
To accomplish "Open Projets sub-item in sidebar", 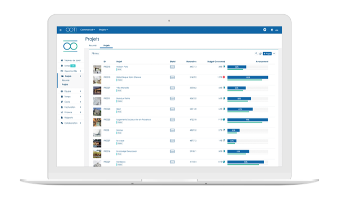I will point(65,85).
